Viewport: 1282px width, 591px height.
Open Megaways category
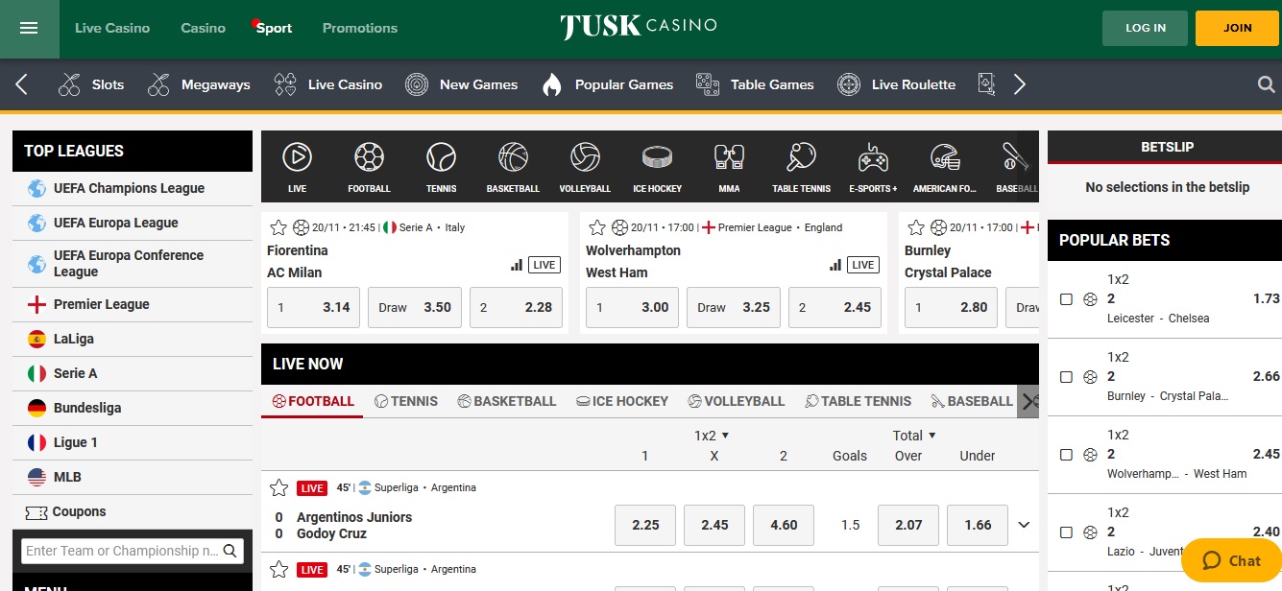(199, 84)
